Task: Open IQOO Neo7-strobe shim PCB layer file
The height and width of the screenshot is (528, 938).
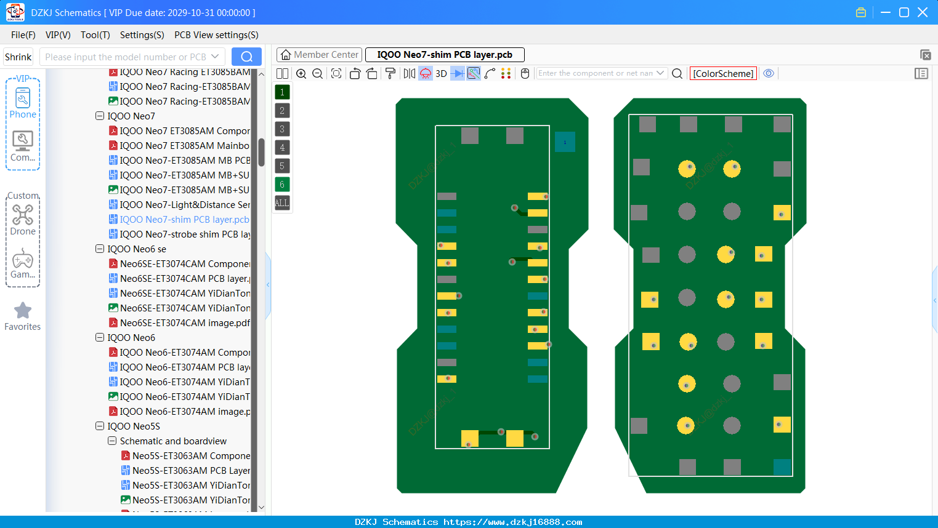Action: 180,234
